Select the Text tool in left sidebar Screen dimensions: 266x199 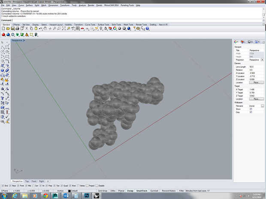[3, 98]
